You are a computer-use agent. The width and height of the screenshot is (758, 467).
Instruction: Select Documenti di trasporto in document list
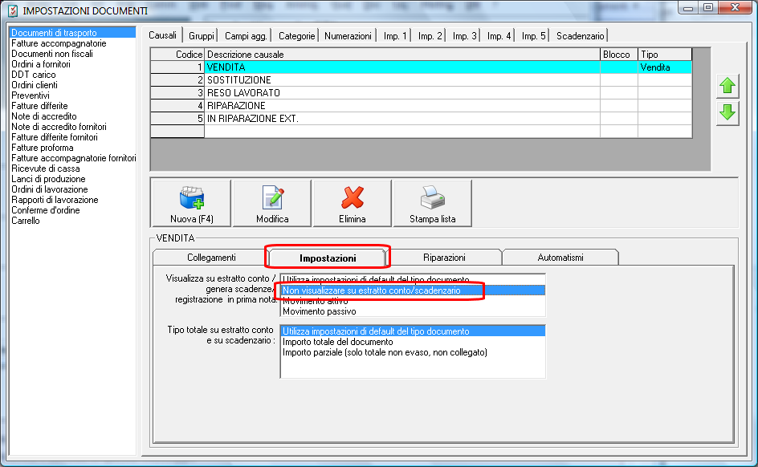72,33
